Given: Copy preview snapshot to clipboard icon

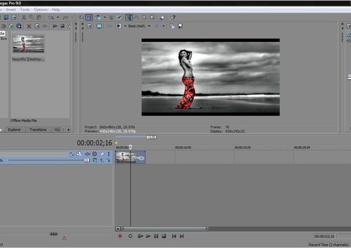Looking at the screenshot, I should pos(172,26).
